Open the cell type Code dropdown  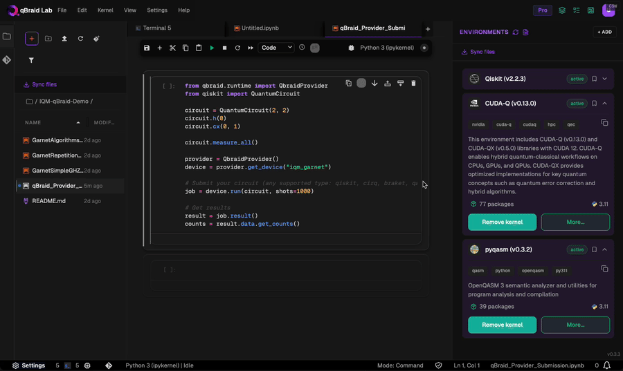point(276,48)
